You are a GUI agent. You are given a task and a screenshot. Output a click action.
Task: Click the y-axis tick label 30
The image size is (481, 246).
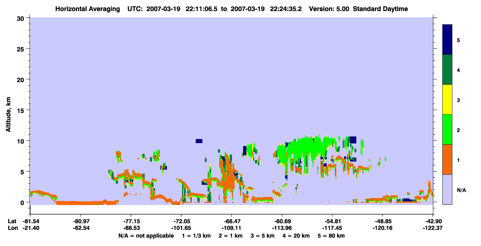pos(21,18)
